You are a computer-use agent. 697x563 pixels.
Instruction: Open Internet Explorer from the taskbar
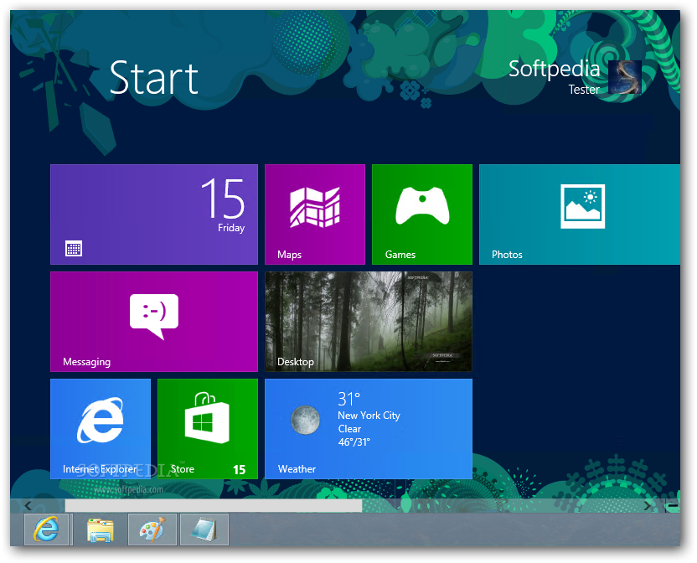[47, 529]
